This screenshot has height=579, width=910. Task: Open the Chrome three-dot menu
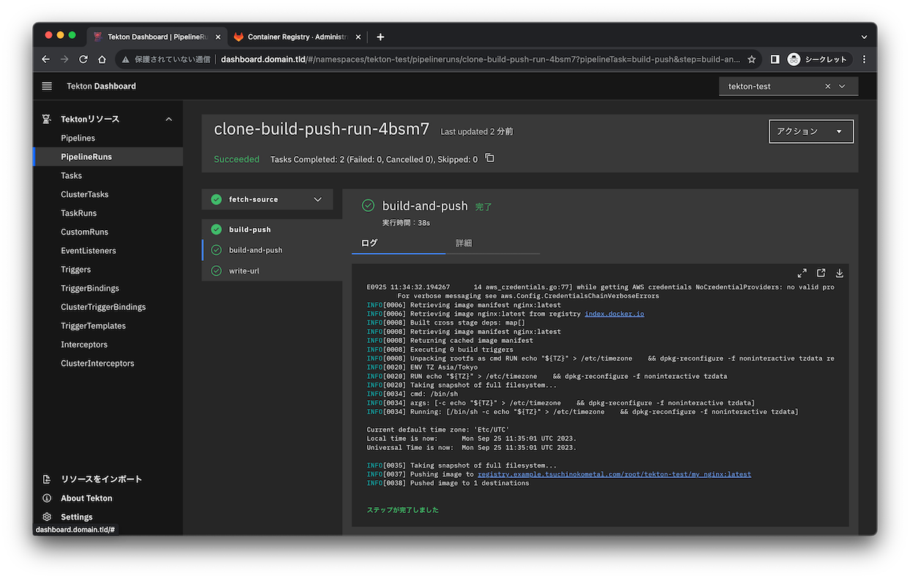click(x=864, y=59)
